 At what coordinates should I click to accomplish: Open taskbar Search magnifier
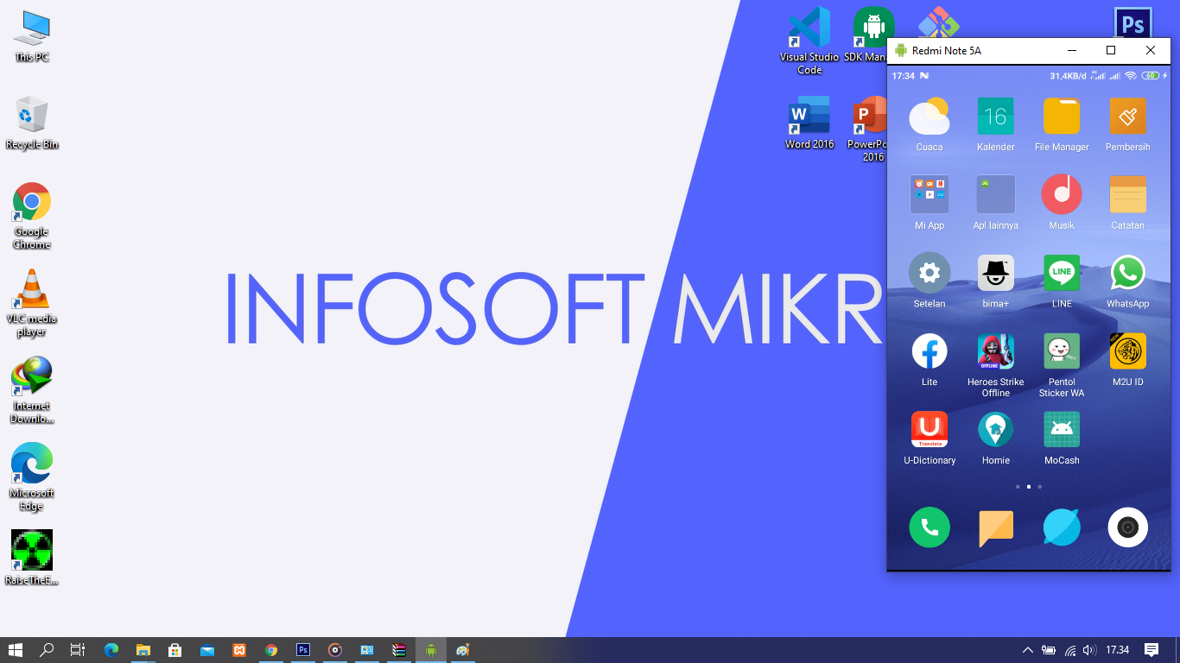pos(47,650)
